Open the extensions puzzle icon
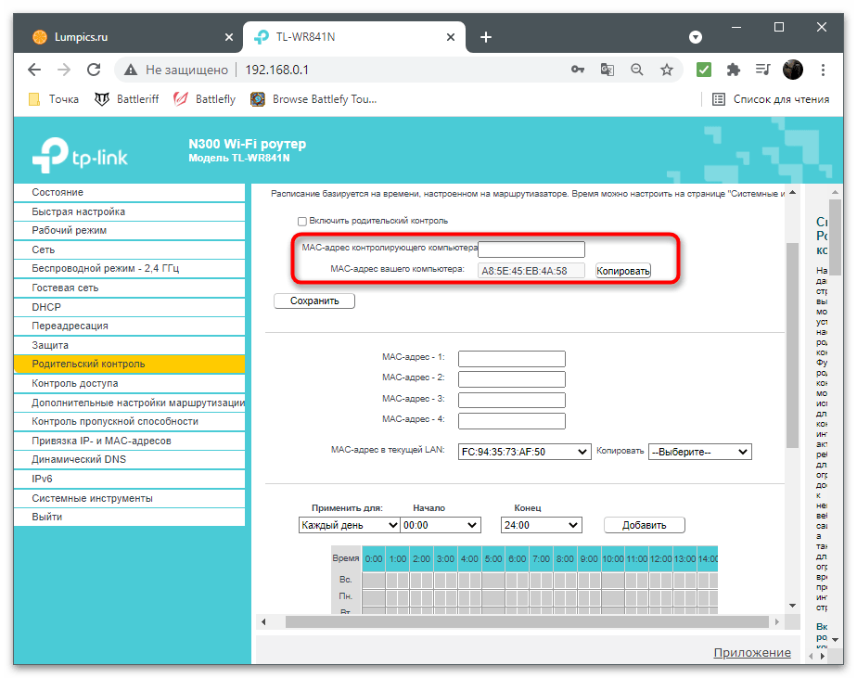 click(x=733, y=70)
